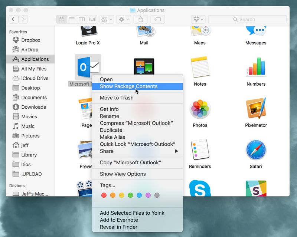
Task: Select Applications in the sidebar
Action: click(x=30, y=59)
